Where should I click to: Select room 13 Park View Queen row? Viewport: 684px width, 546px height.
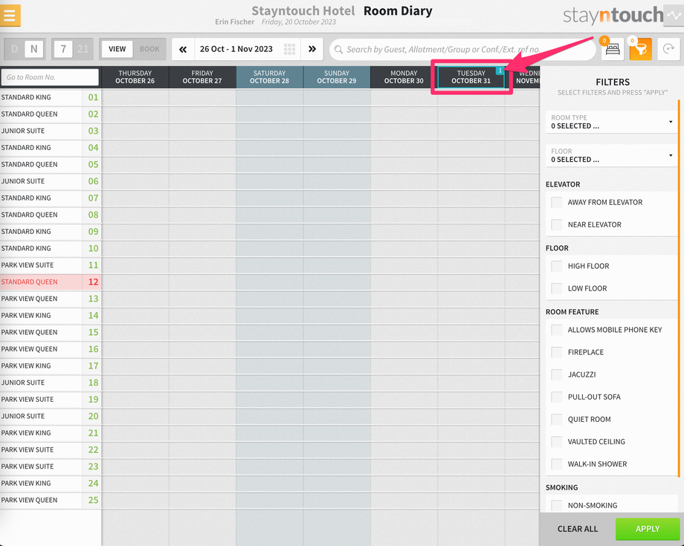point(51,299)
